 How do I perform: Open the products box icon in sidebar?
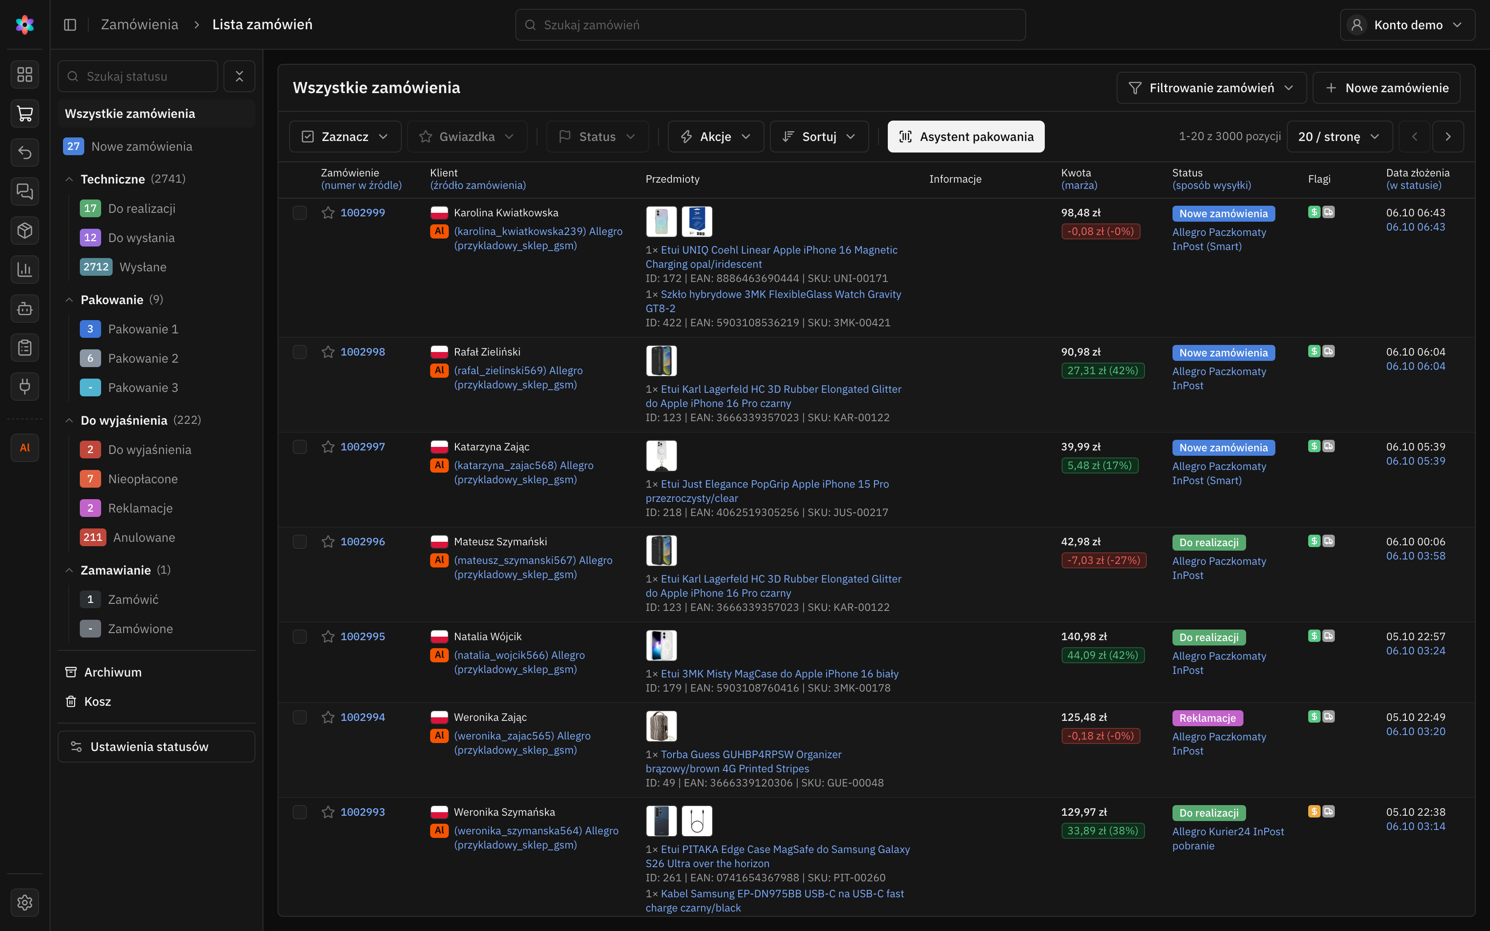pos(25,230)
